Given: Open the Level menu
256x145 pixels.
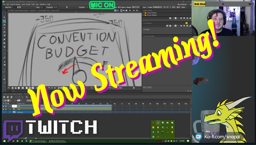Looking at the screenshot, I should click(x=23, y=4).
